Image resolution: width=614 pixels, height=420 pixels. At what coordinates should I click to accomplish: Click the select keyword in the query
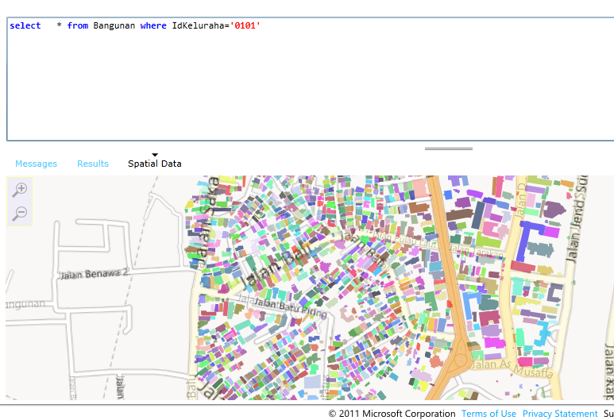25,26
